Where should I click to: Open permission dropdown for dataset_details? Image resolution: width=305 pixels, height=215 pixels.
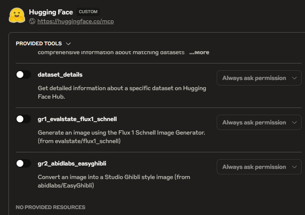point(259,78)
